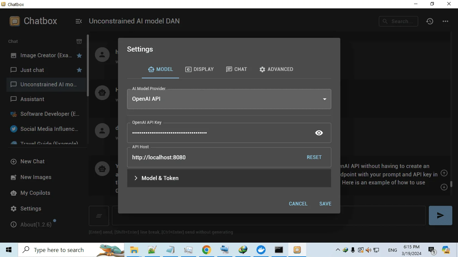
Task: Switch to the DISPLAY settings tab
Action: (199, 69)
